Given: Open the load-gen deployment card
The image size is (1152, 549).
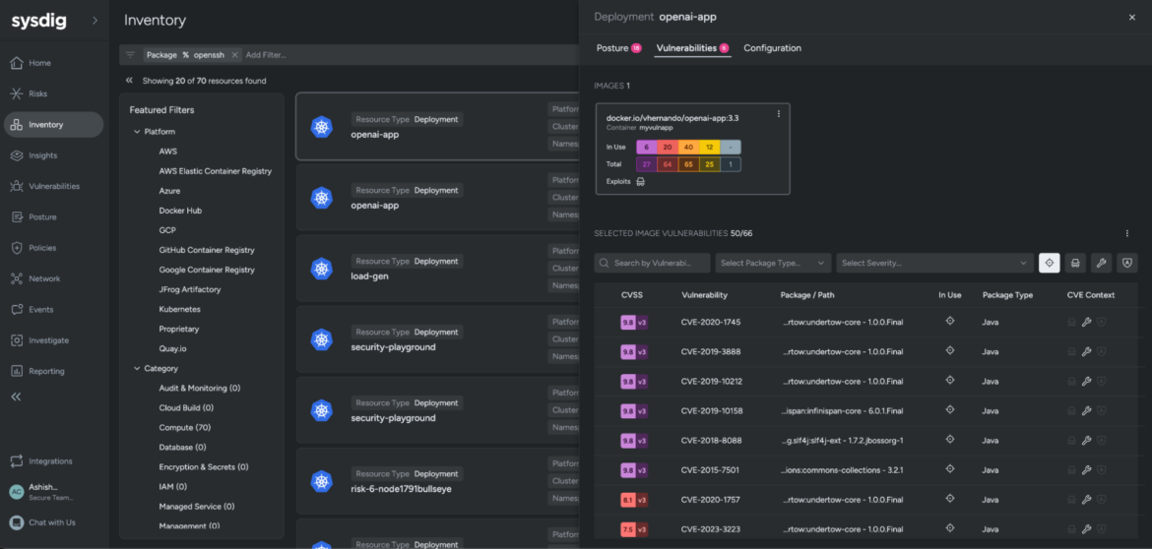Looking at the screenshot, I should (x=437, y=269).
